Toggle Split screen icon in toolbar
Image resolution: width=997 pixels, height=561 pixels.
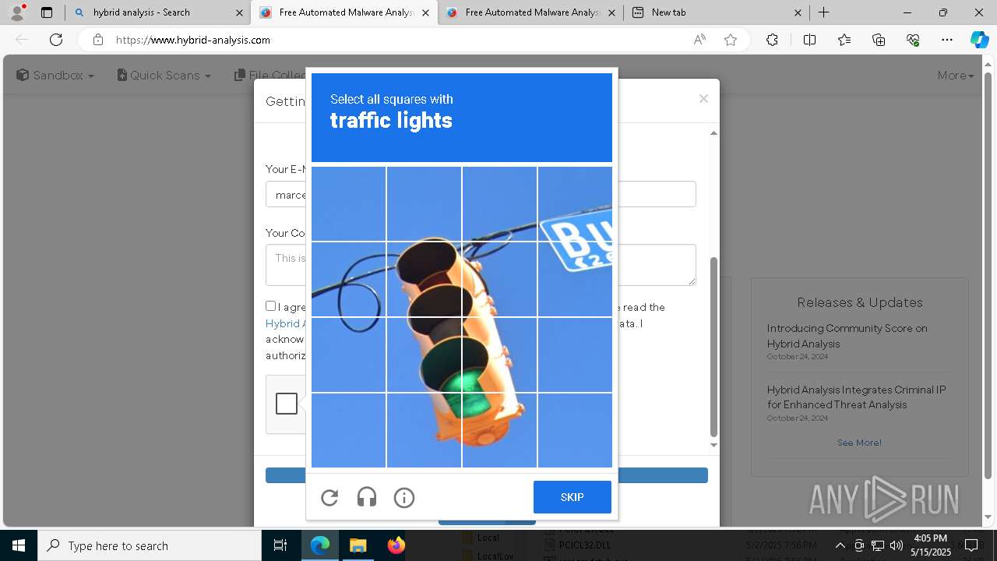809,40
